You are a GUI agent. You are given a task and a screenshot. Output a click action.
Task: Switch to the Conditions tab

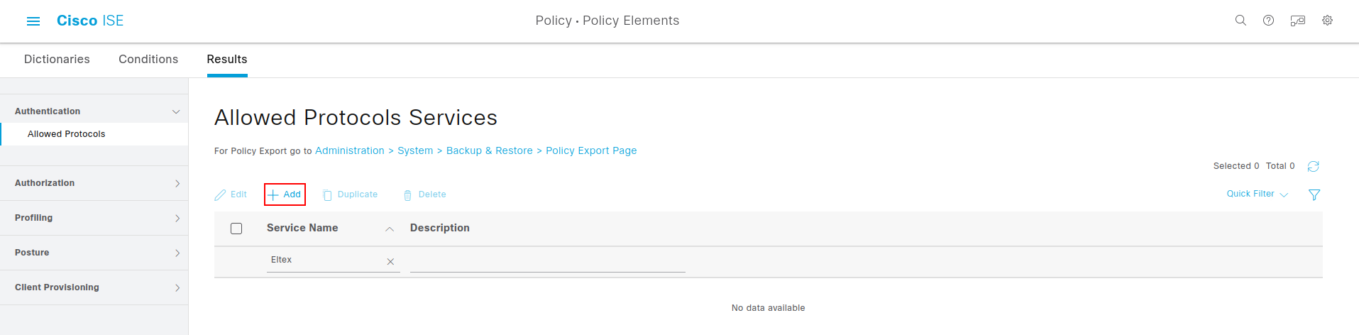pos(148,60)
